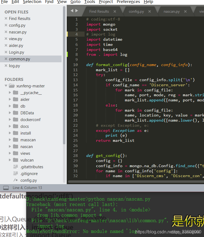
Task: Open the Preferences menu
Action: 128,2
